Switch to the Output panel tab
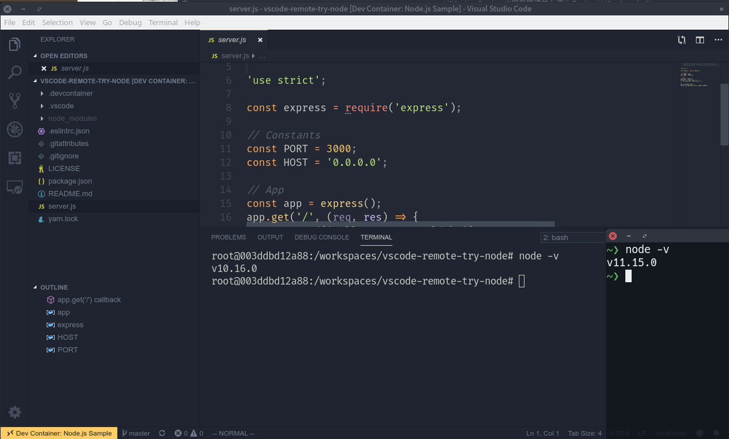This screenshot has height=439, width=729. click(270, 237)
